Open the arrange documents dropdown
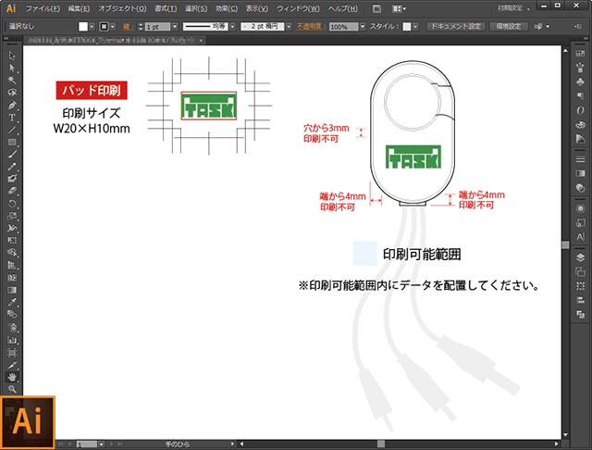The image size is (592, 450). tap(399, 8)
